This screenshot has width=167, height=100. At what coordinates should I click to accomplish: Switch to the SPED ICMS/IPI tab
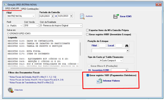click(12, 9)
